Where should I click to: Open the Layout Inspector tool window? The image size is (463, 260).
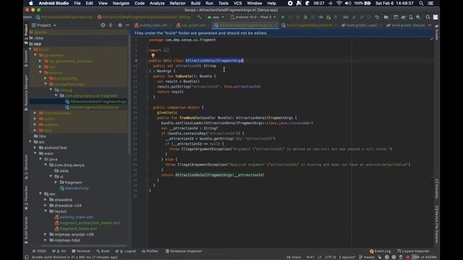click(413, 251)
